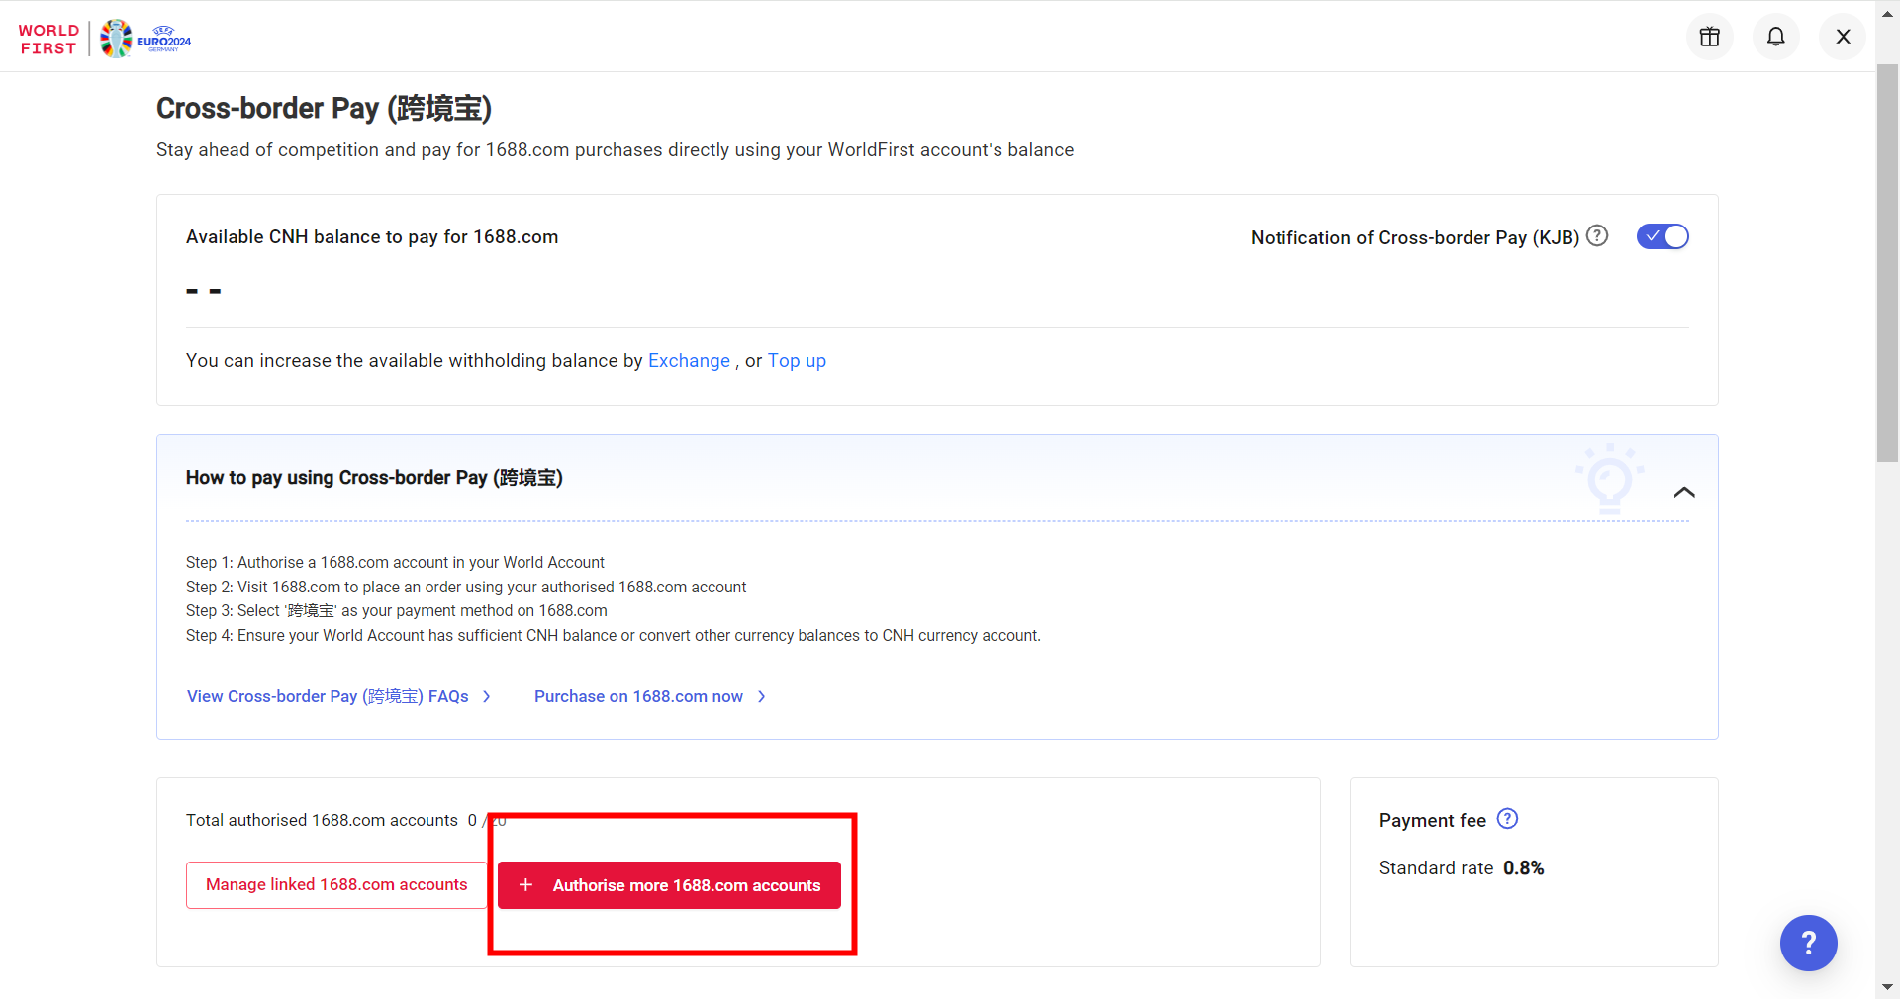This screenshot has width=1900, height=999.
Task: View Cross-border Pay FAQs
Action: click(x=328, y=697)
